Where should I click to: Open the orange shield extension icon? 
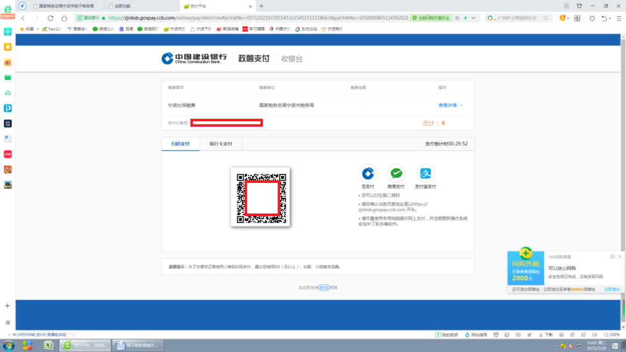point(562,18)
